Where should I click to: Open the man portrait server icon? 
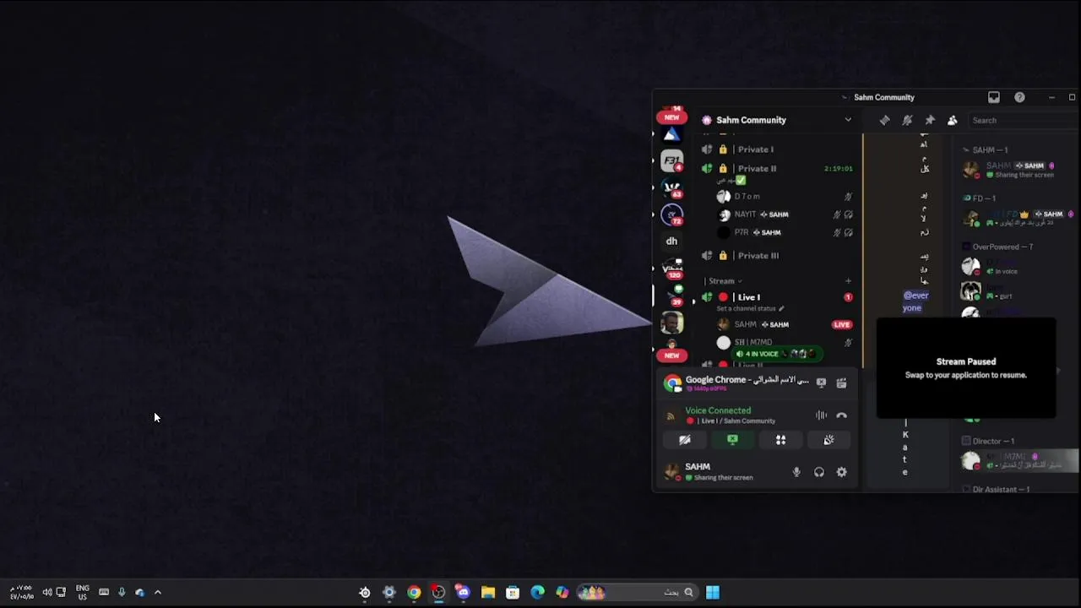672,323
